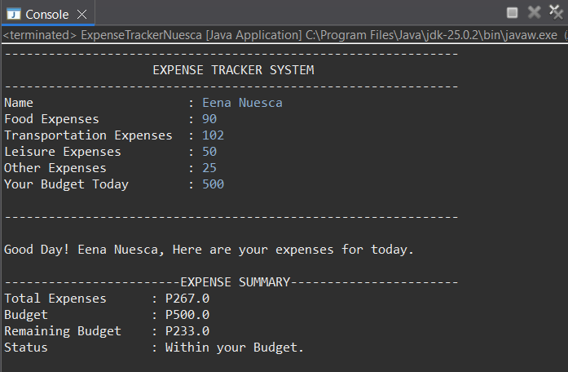Click the EXPENSE TRACKER SYSTEM heading
This screenshot has width=568, height=372.
point(233,70)
